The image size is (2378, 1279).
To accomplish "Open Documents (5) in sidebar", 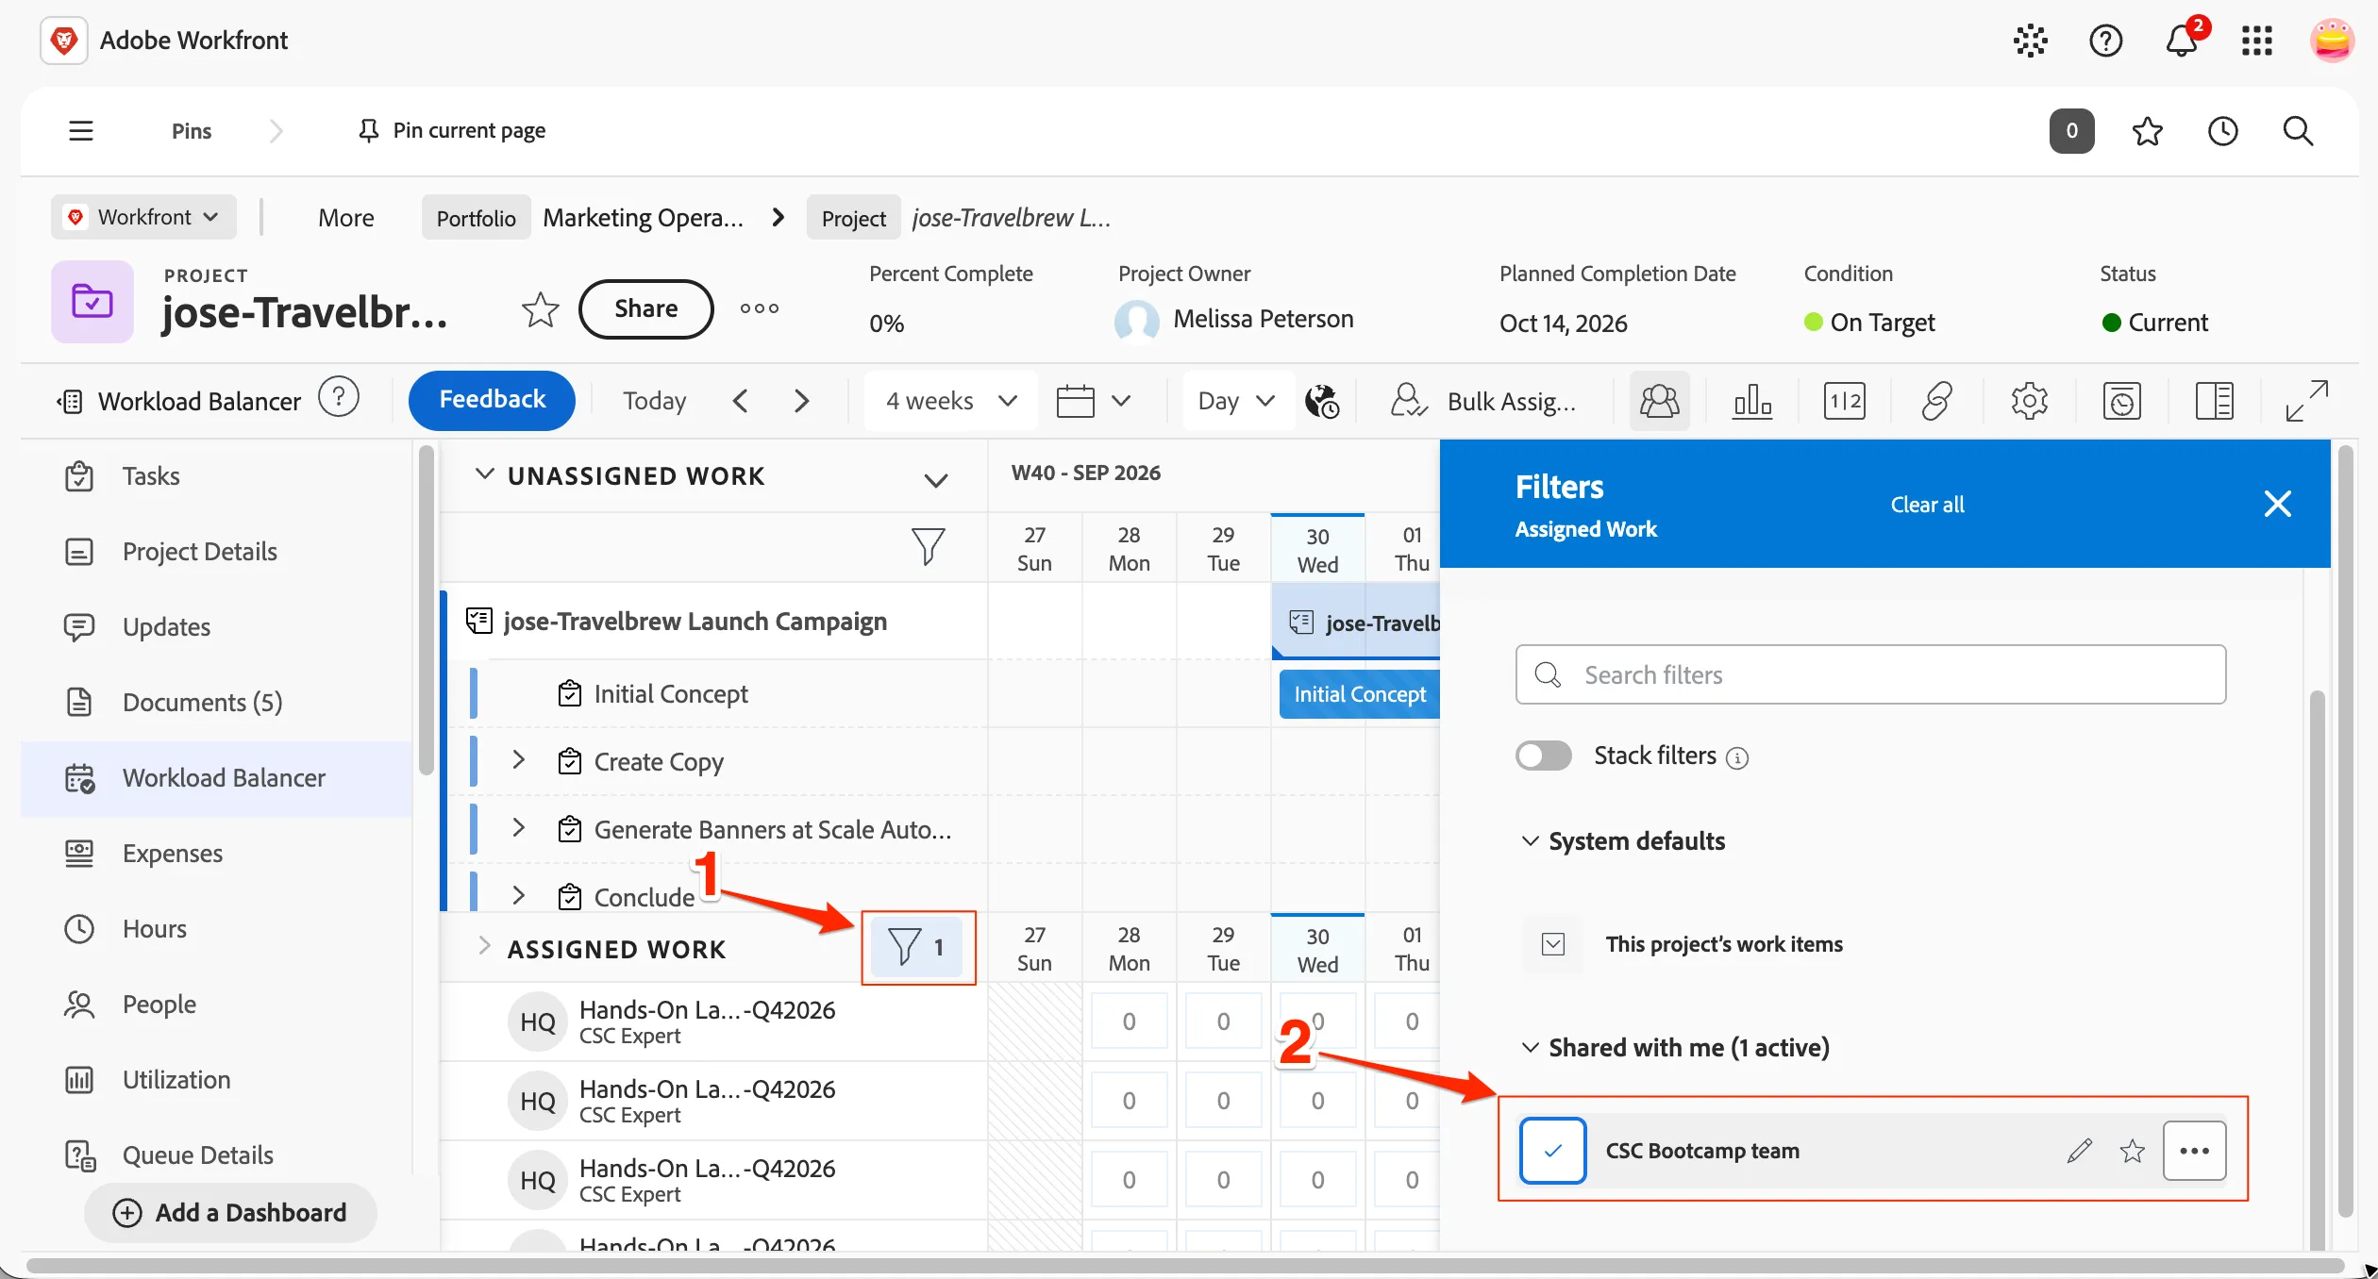I will [x=202, y=702].
